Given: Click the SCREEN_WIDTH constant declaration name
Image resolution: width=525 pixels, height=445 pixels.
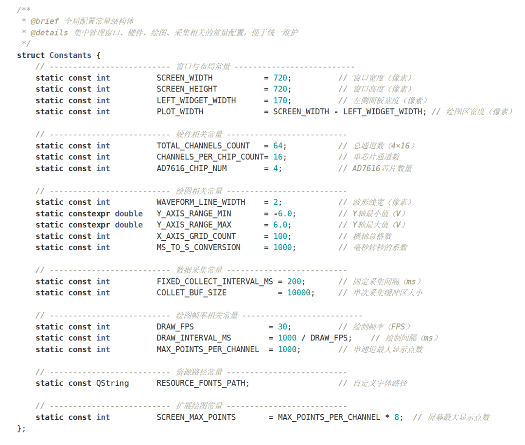Looking at the screenshot, I should click(x=185, y=78).
